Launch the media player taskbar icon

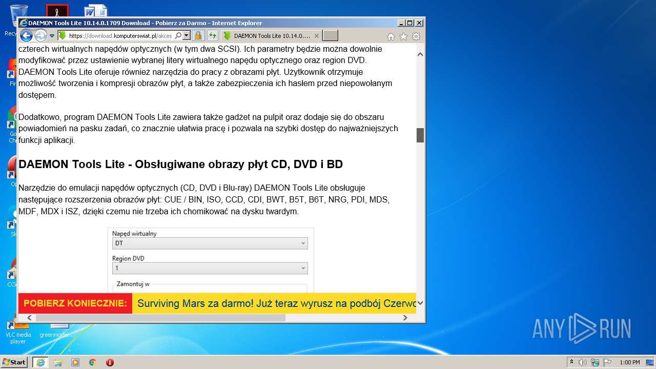click(75, 362)
